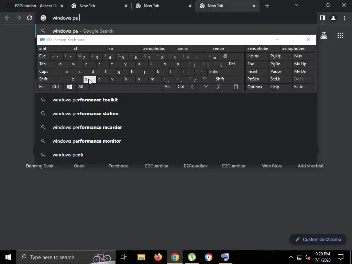Select the 'windows performance toolkit' suggestion
The width and height of the screenshot is (352, 264).
coord(176,100)
